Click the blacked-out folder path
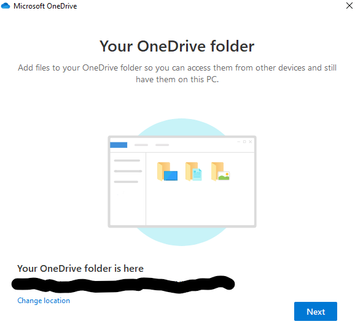The width and height of the screenshot is (355, 335). [123, 284]
